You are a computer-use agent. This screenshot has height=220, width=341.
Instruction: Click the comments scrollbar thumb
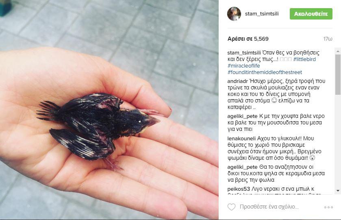pyautogui.click(x=338, y=74)
